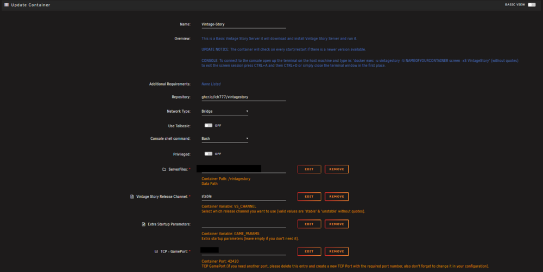Edit the Extra Startup Parameters variable
The image size is (543, 272).
(x=309, y=224)
